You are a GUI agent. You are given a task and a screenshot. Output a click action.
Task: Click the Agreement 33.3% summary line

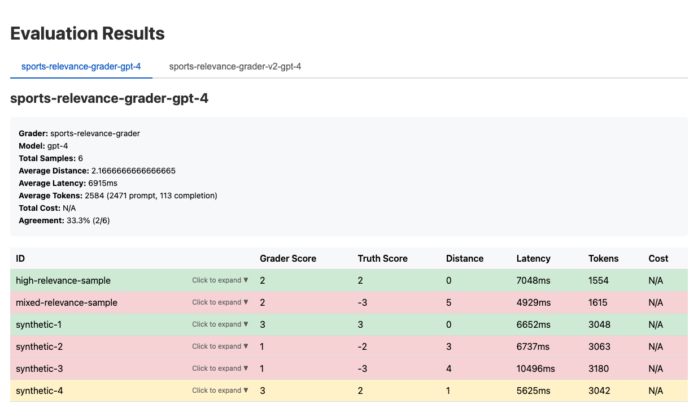click(64, 220)
